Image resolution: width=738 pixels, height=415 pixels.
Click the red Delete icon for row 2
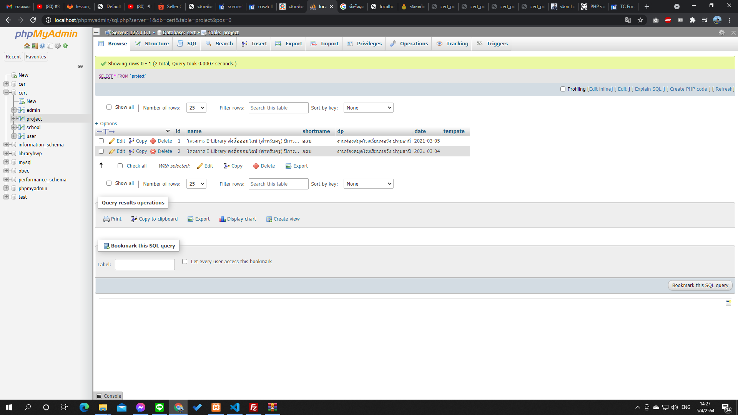click(x=153, y=151)
